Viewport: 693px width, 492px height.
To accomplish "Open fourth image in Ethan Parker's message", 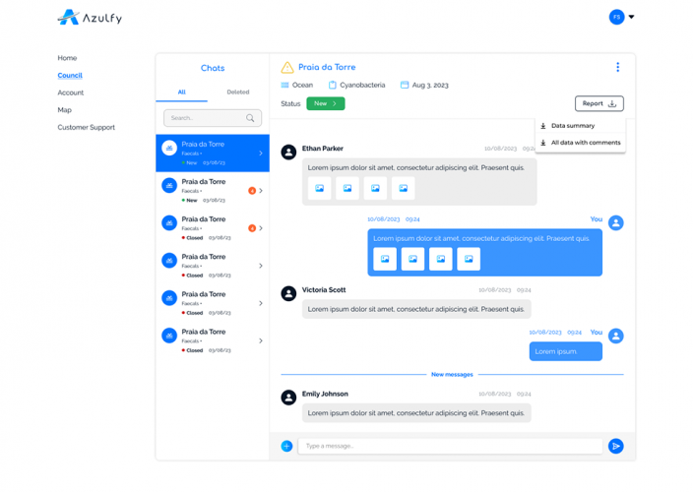I will (x=403, y=189).
